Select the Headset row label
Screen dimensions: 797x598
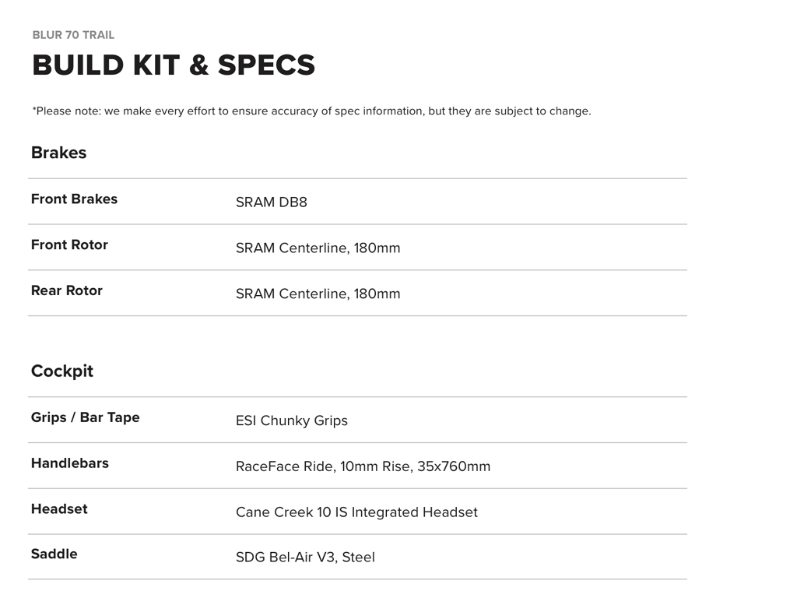pyautogui.click(x=59, y=509)
